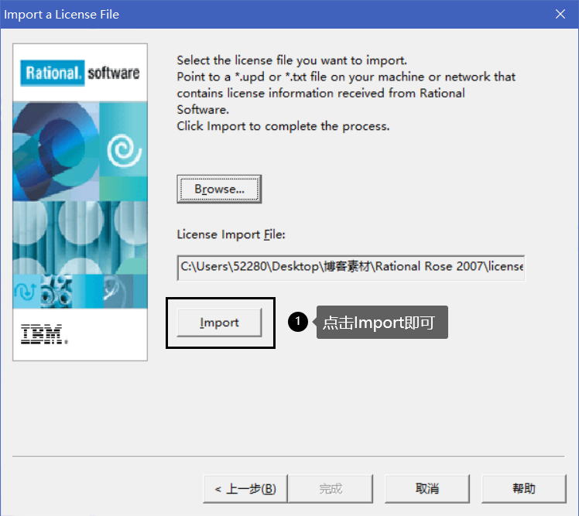579x516 pixels.
Task: Go back with the 上一步(B) button
Action: [x=245, y=489]
